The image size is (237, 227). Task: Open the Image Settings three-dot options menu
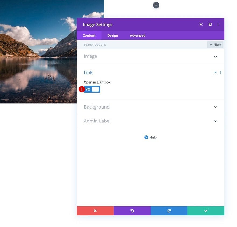(218, 24)
